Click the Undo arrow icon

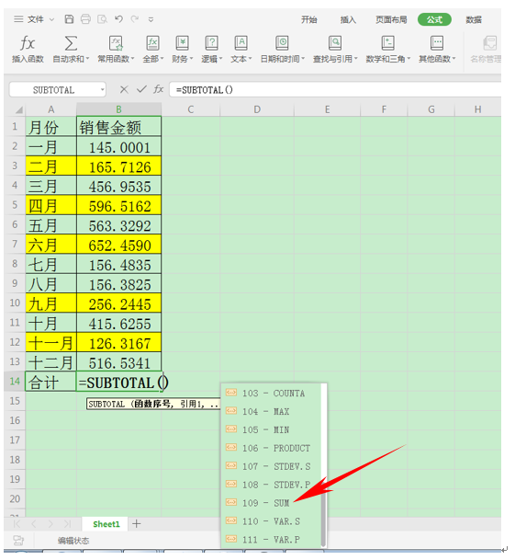click(118, 19)
